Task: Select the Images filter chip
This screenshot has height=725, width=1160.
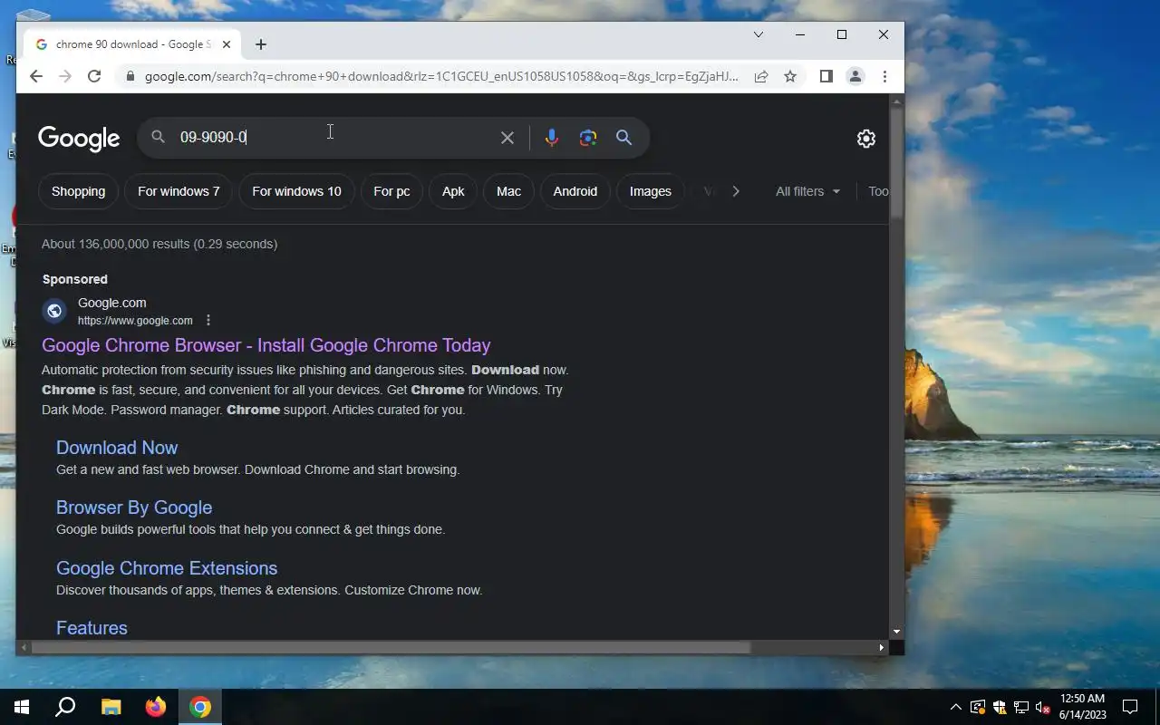Action: click(651, 191)
